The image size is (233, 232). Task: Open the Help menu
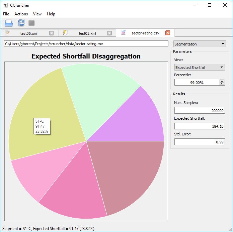click(51, 14)
